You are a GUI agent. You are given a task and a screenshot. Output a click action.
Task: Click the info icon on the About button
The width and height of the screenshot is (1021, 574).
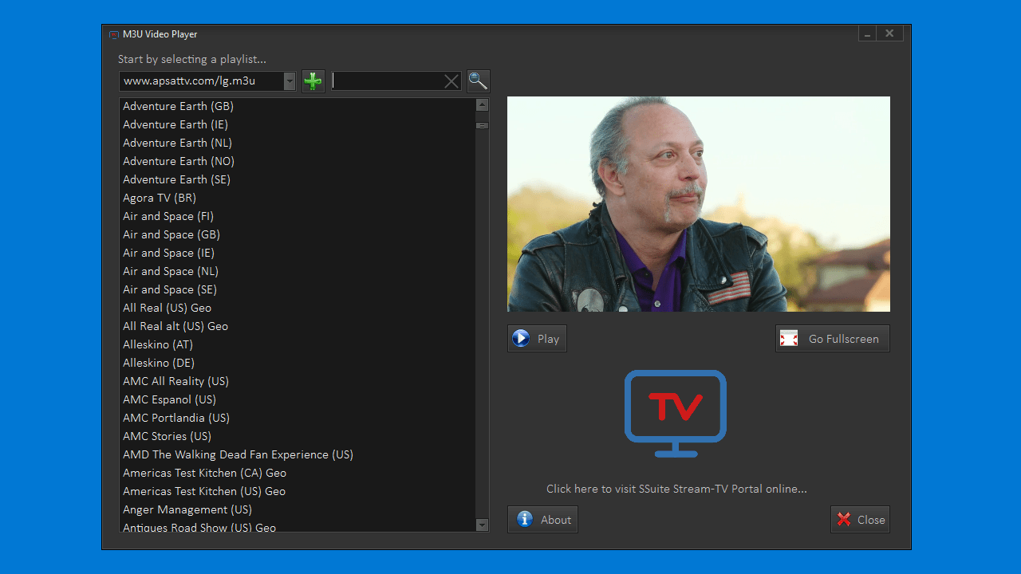click(524, 519)
